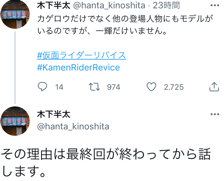Image resolution: width=224 pixels, height=181 pixels.
Task: Click the 木下半太 name on the lower tweet
Action: pyautogui.click(x=54, y=114)
